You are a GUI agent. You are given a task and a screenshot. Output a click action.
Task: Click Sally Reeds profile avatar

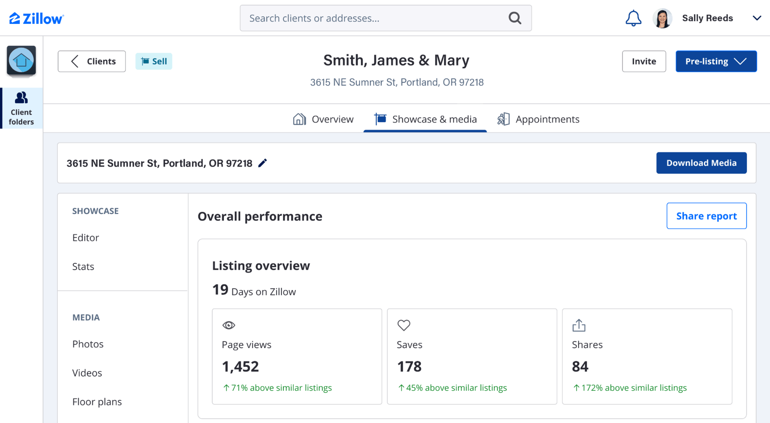[x=662, y=18]
